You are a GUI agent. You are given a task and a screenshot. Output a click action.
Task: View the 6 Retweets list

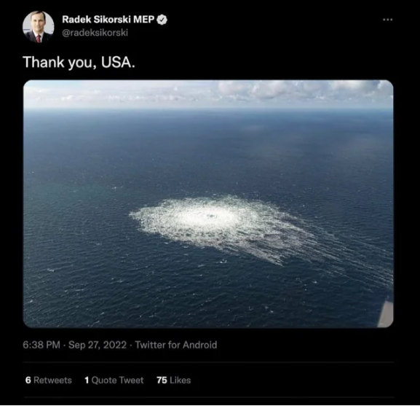[49, 380]
